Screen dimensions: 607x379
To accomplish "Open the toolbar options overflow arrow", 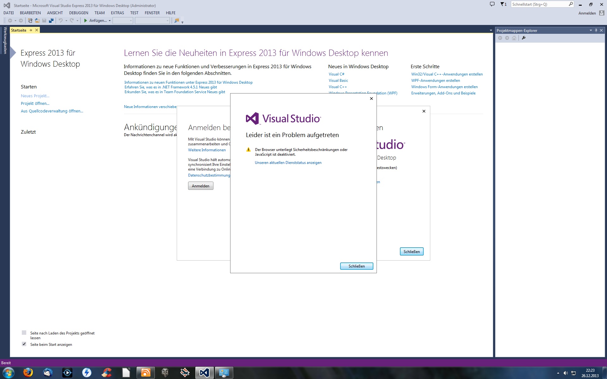I will 182,22.
